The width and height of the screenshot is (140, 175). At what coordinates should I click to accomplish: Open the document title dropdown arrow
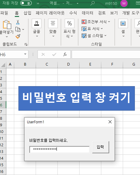(x=77, y=3)
